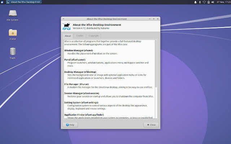Click the battery power indicator

point(209,2)
